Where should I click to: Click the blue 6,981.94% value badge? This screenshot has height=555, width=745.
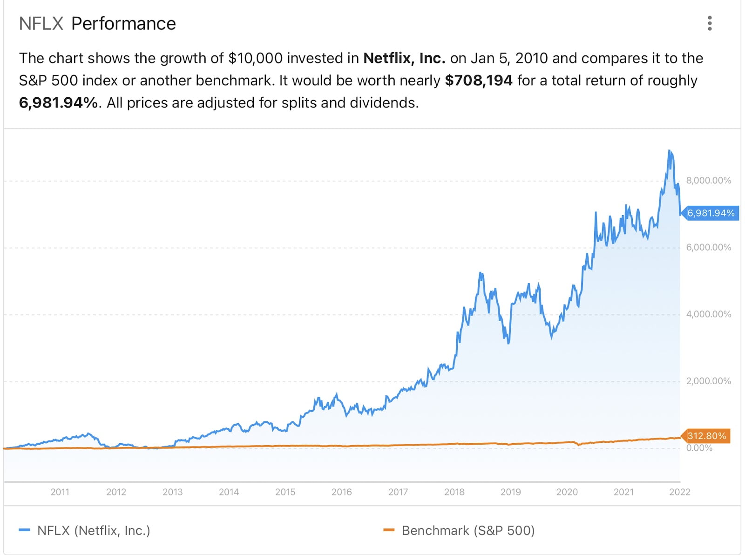click(711, 213)
